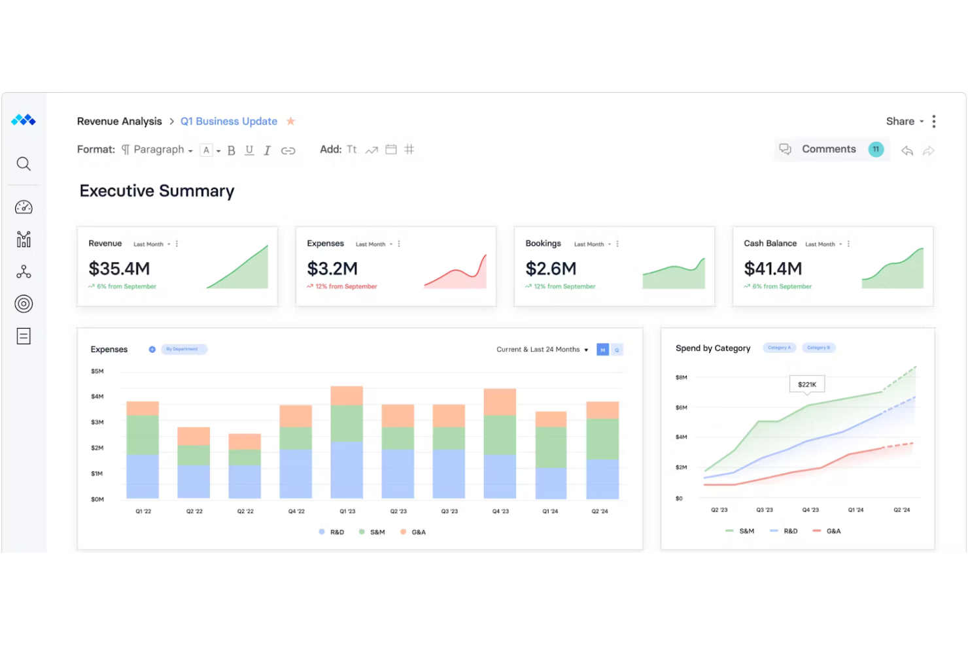The image size is (968, 645).
Task: Redo the last change
Action: click(x=929, y=151)
